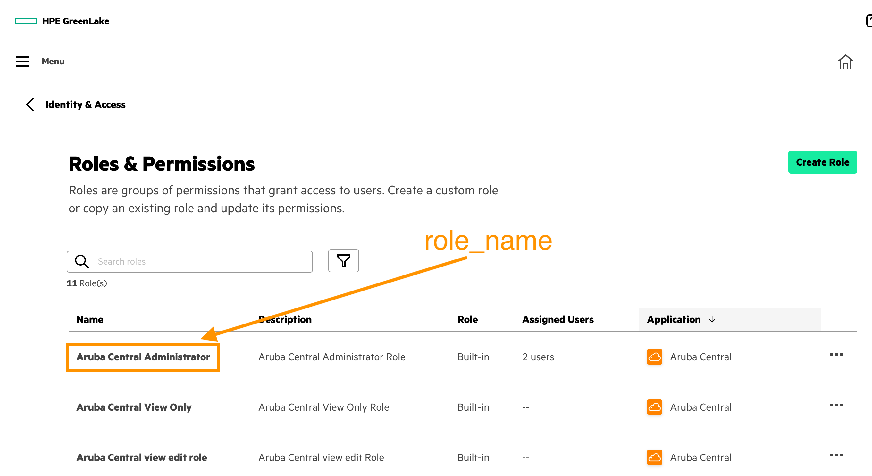Toggle the Application column sort arrow

[x=712, y=319]
